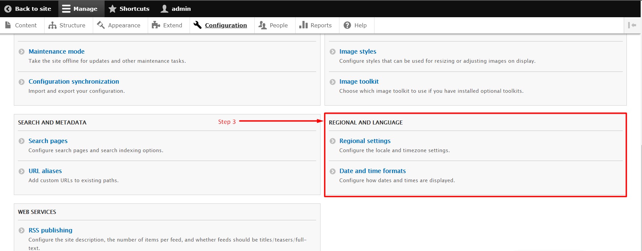Click the arrow bullet beside URL aliases
This screenshot has height=251, width=642.
(x=22, y=171)
